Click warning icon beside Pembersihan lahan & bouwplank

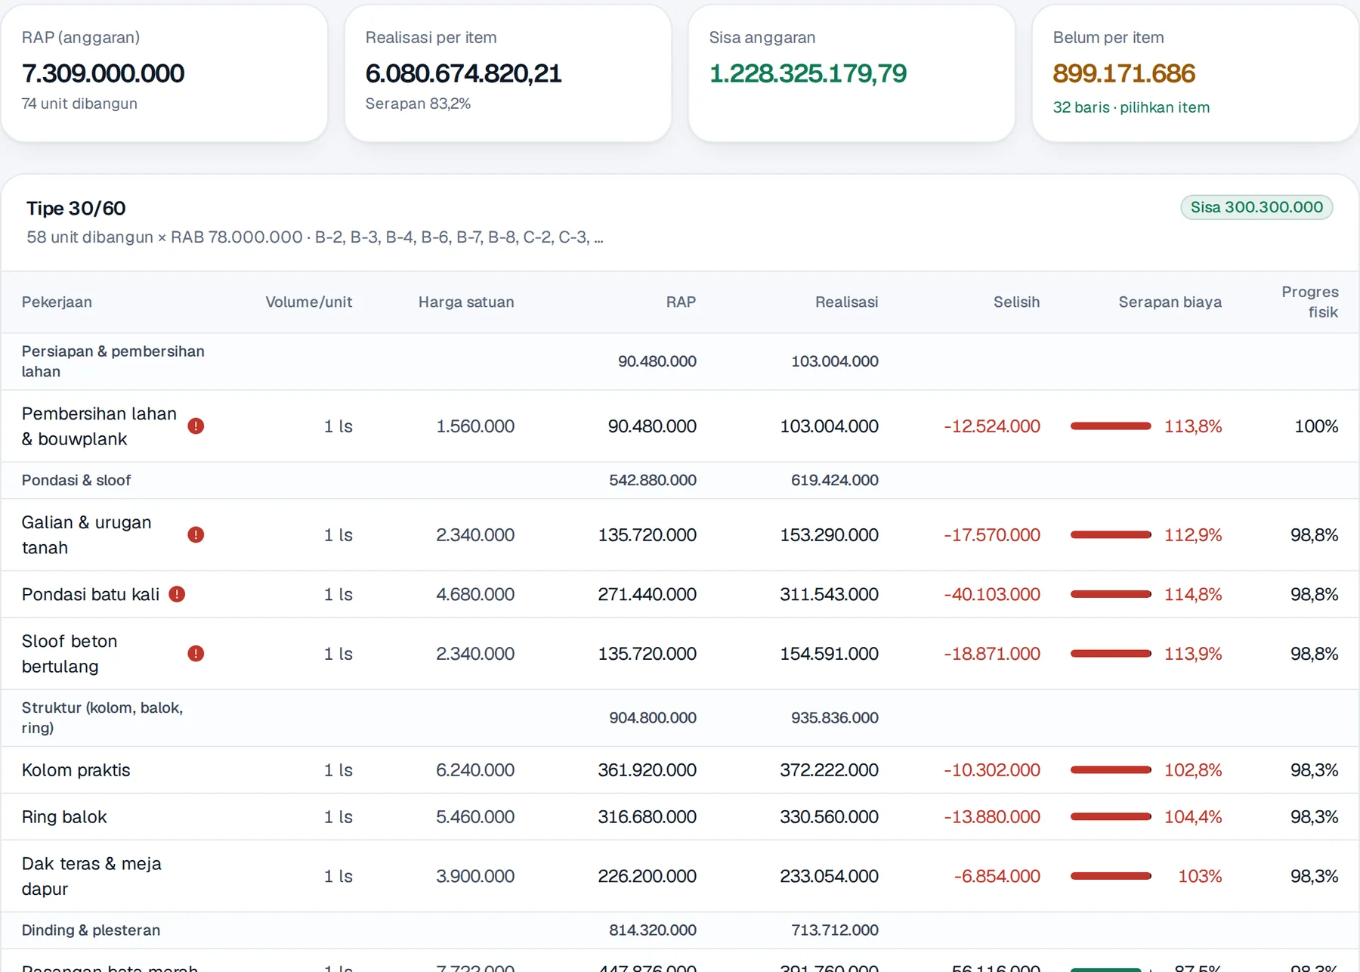[x=196, y=426]
